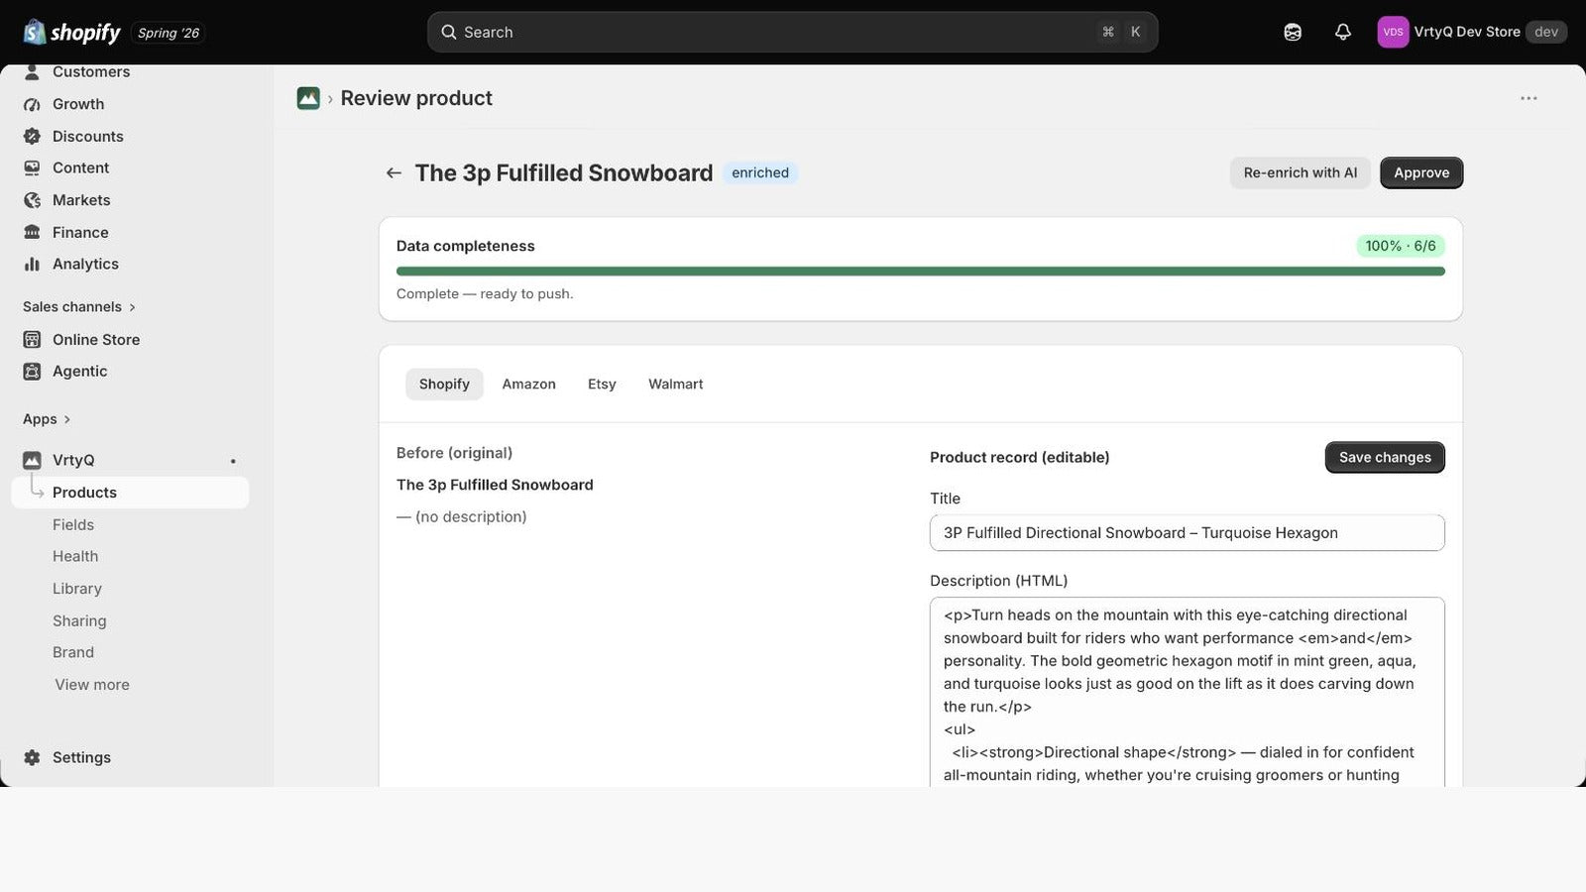Open the Agentic sales channel
Screen dimensions: 1586x892
click(x=79, y=371)
